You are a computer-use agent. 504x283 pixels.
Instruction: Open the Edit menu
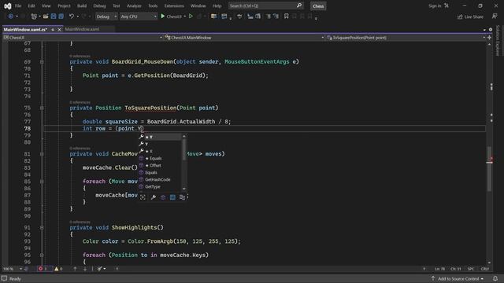coord(31,6)
